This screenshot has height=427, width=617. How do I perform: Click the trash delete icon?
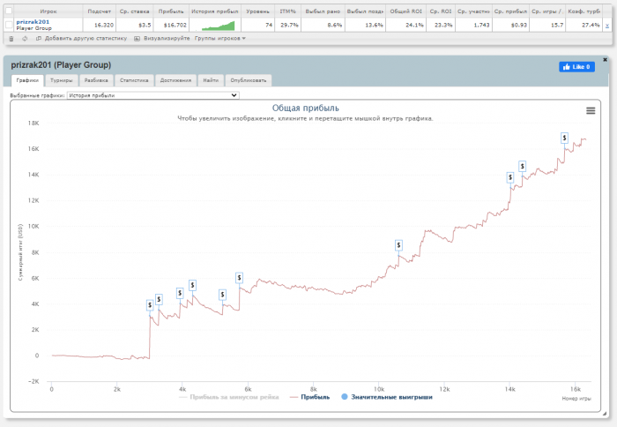pyautogui.click(x=11, y=39)
